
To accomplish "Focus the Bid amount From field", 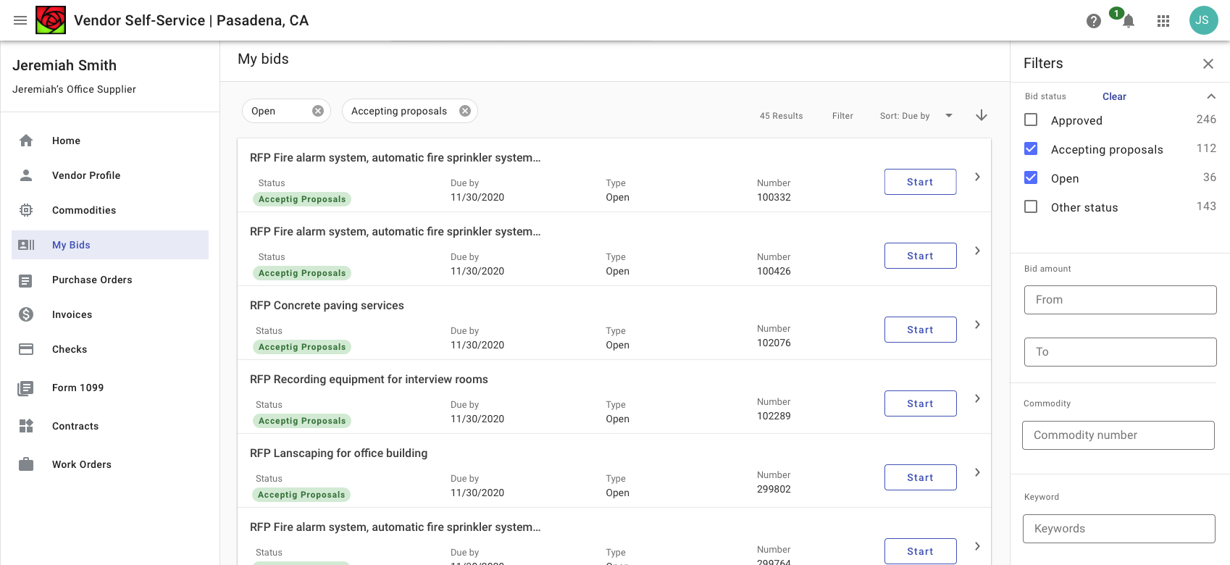I will pyautogui.click(x=1120, y=300).
